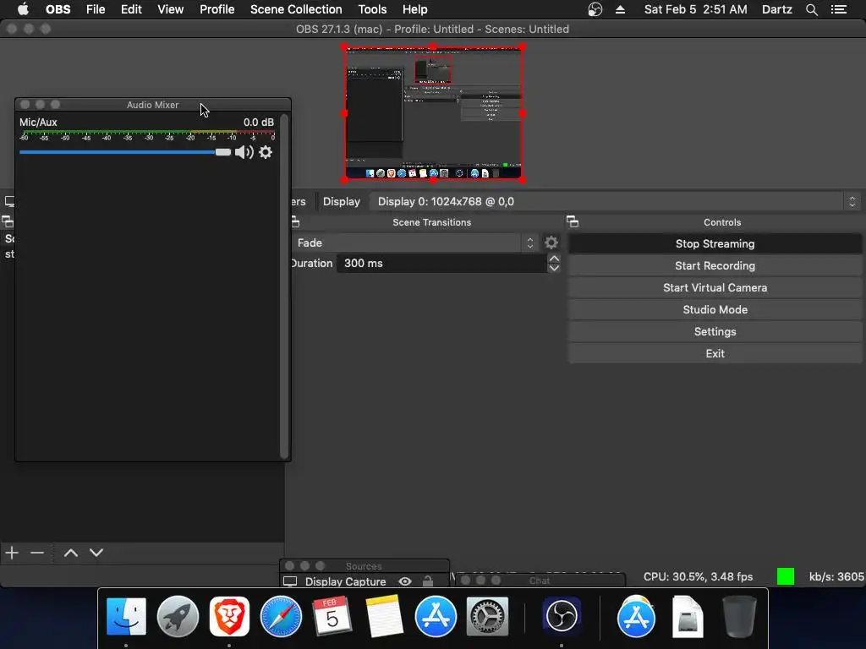Mute the Mic/Aux audio speaker icon

pos(244,152)
